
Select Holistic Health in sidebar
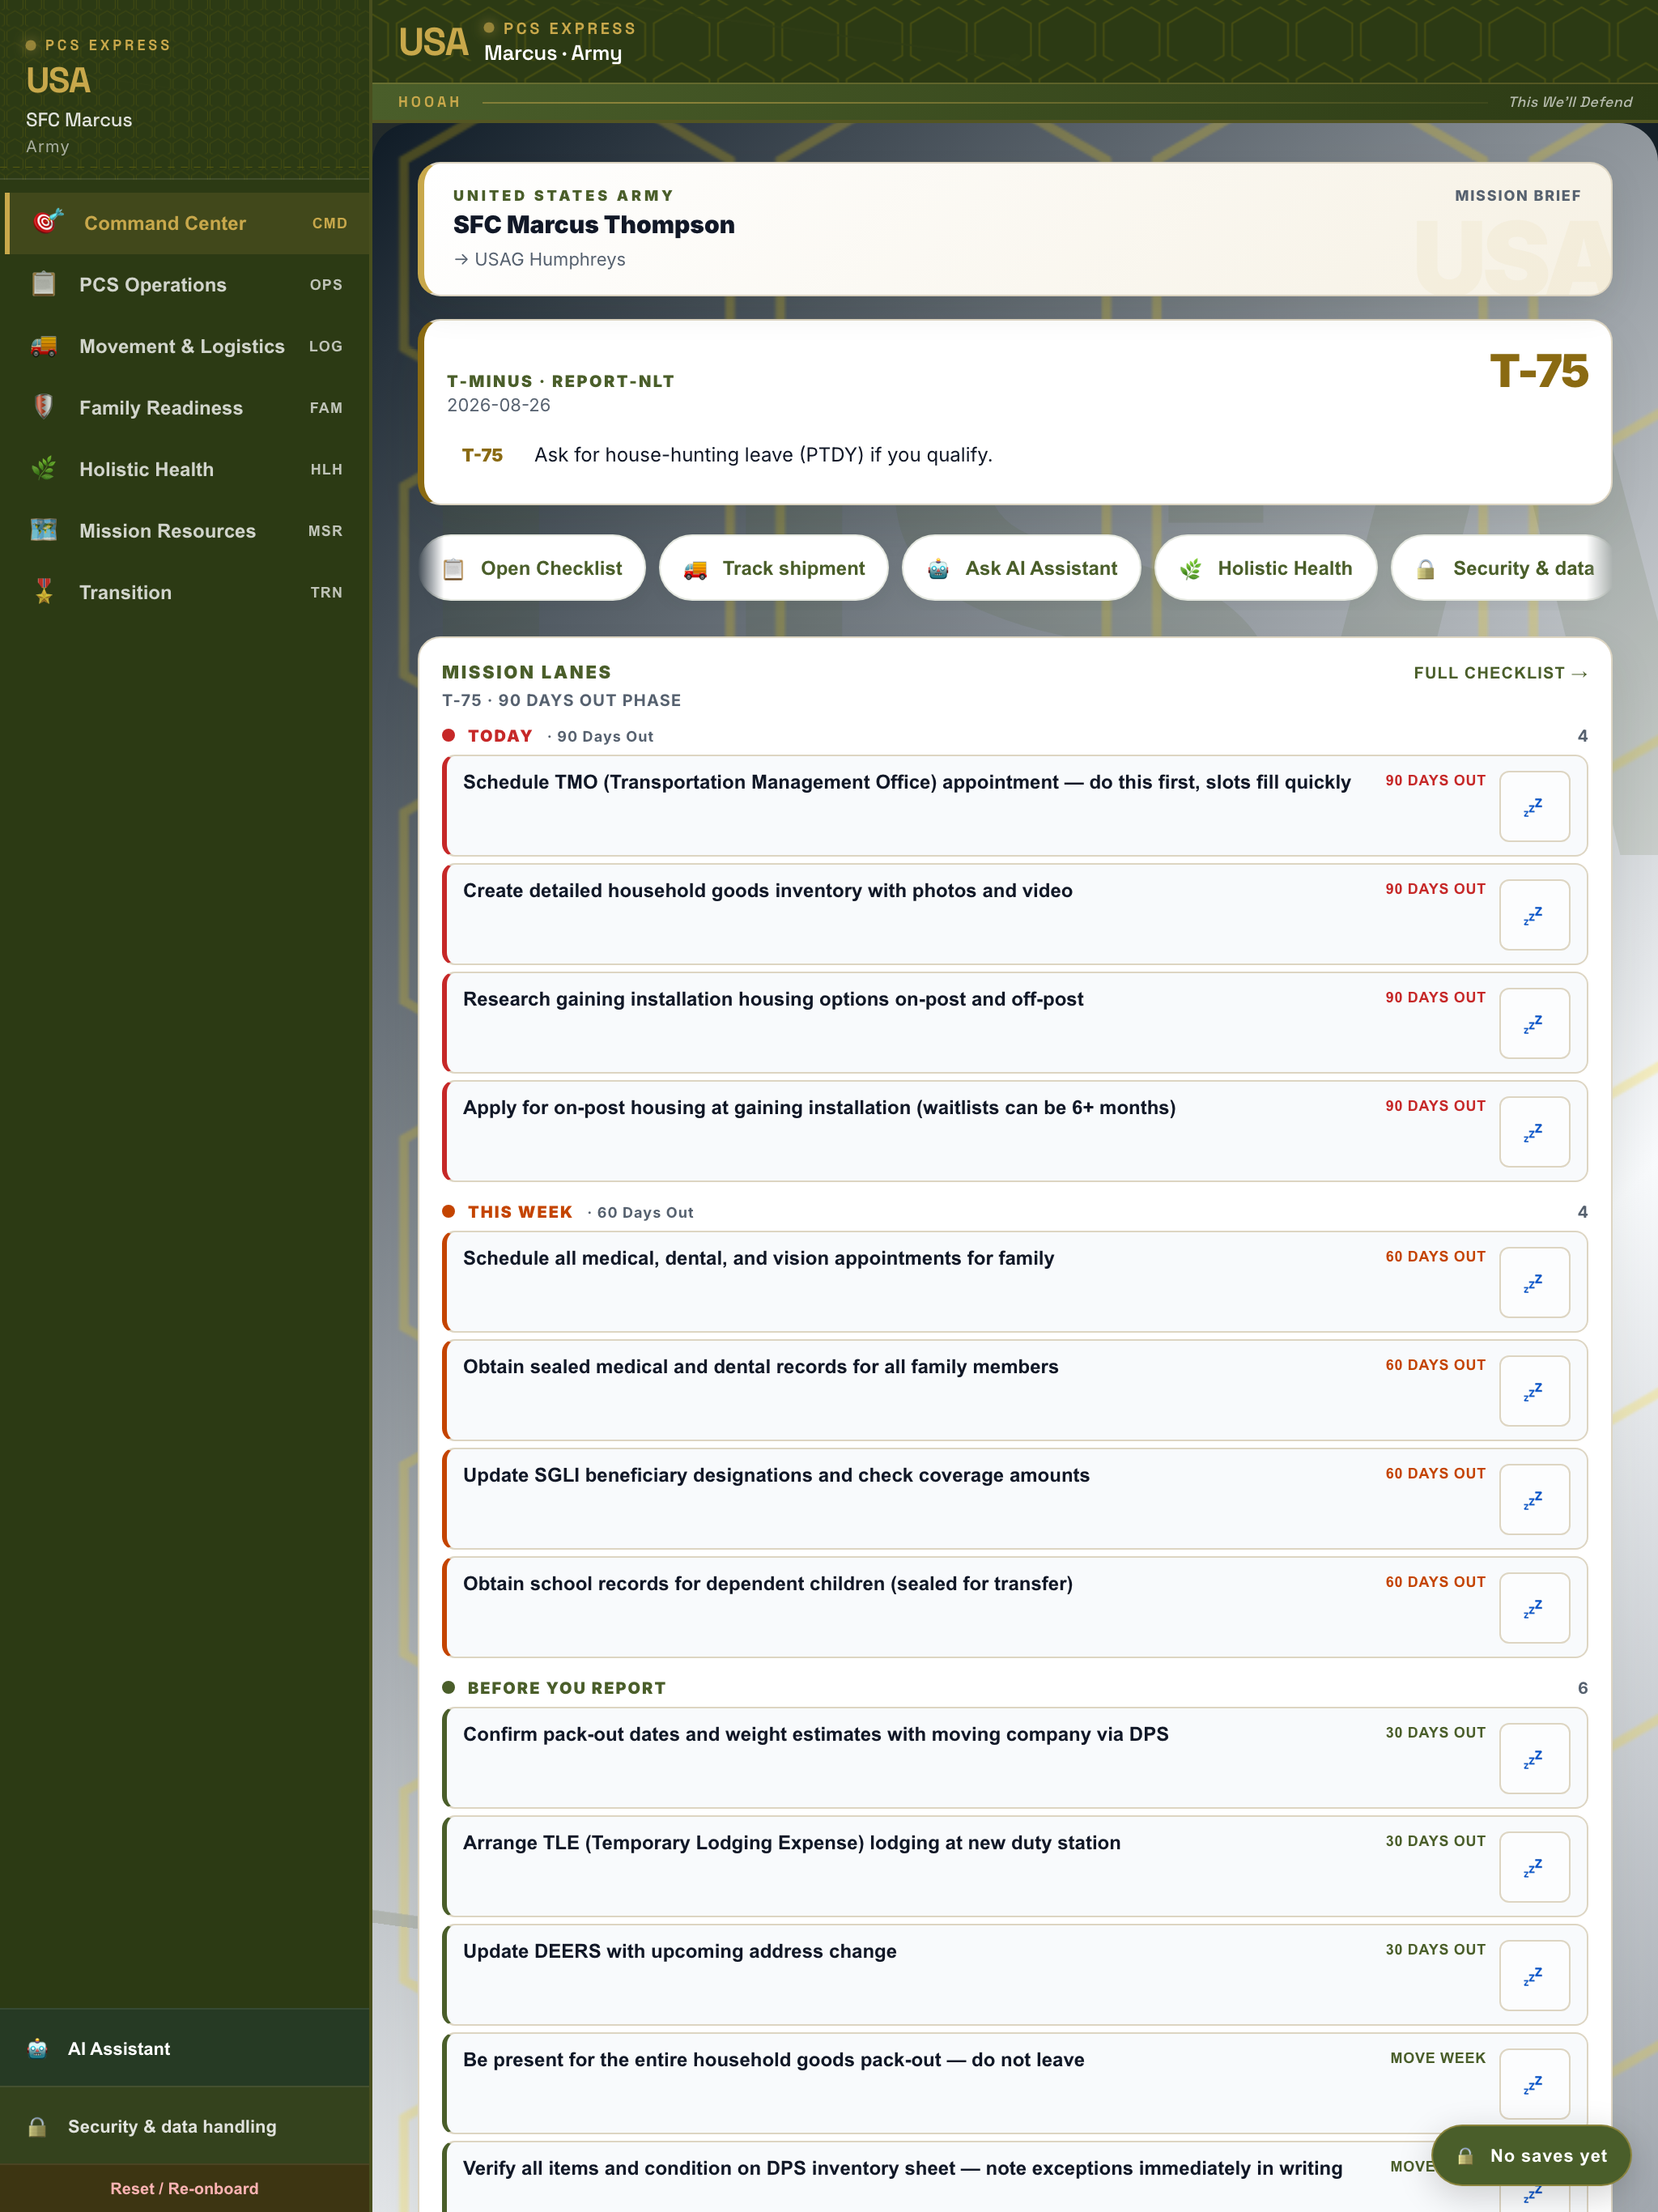tap(187, 469)
